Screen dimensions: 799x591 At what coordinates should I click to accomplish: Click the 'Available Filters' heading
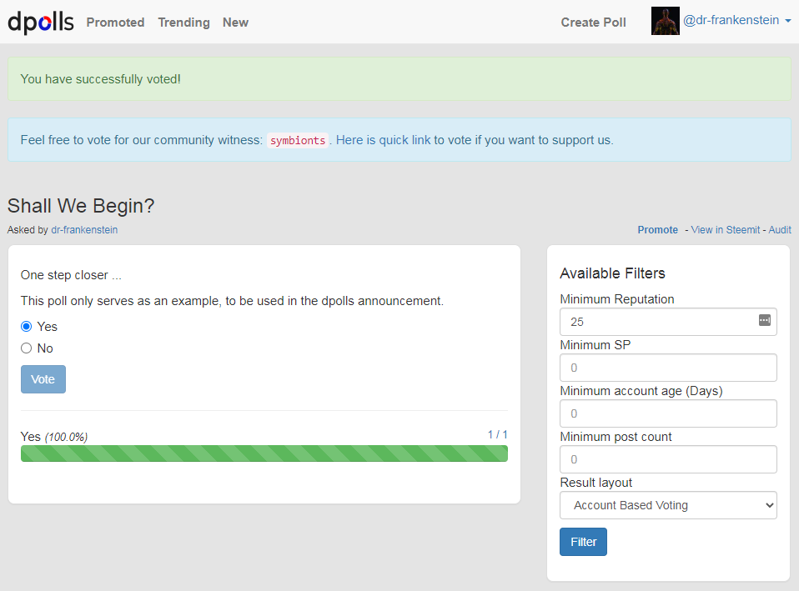pyautogui.click(x=612, y=273)
